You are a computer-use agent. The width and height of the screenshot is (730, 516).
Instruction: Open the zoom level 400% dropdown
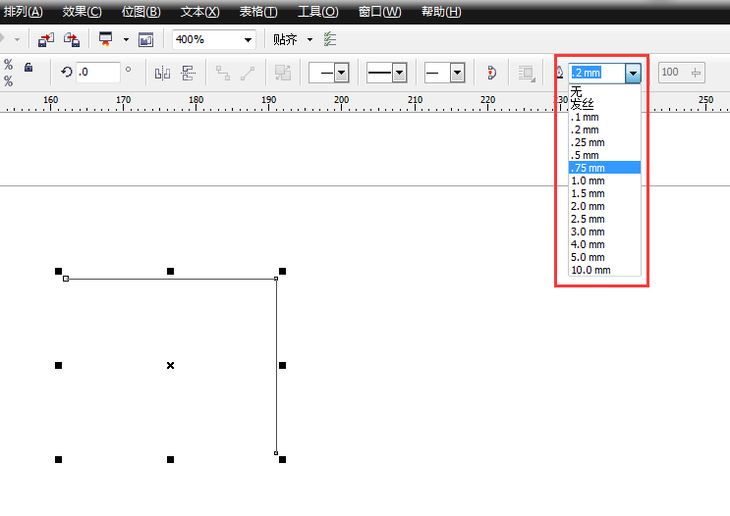click(x=247, y=40)
